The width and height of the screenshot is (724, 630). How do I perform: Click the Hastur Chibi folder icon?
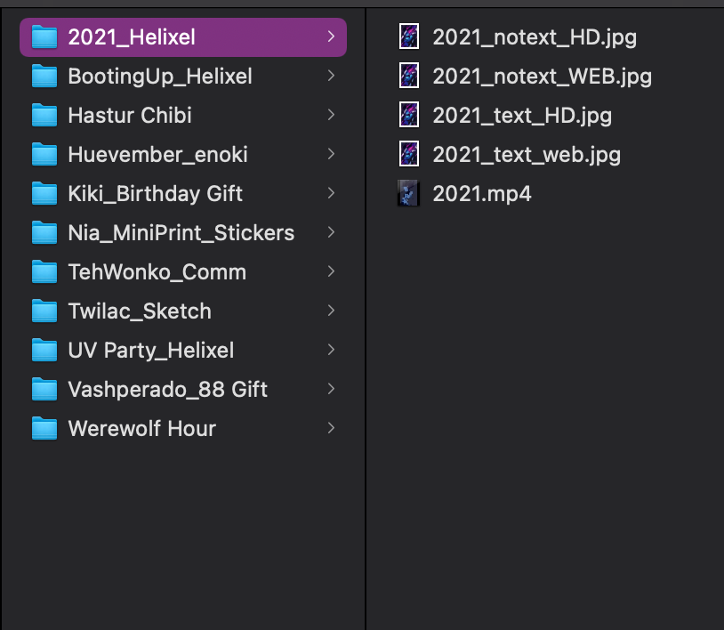pos(44,116)
